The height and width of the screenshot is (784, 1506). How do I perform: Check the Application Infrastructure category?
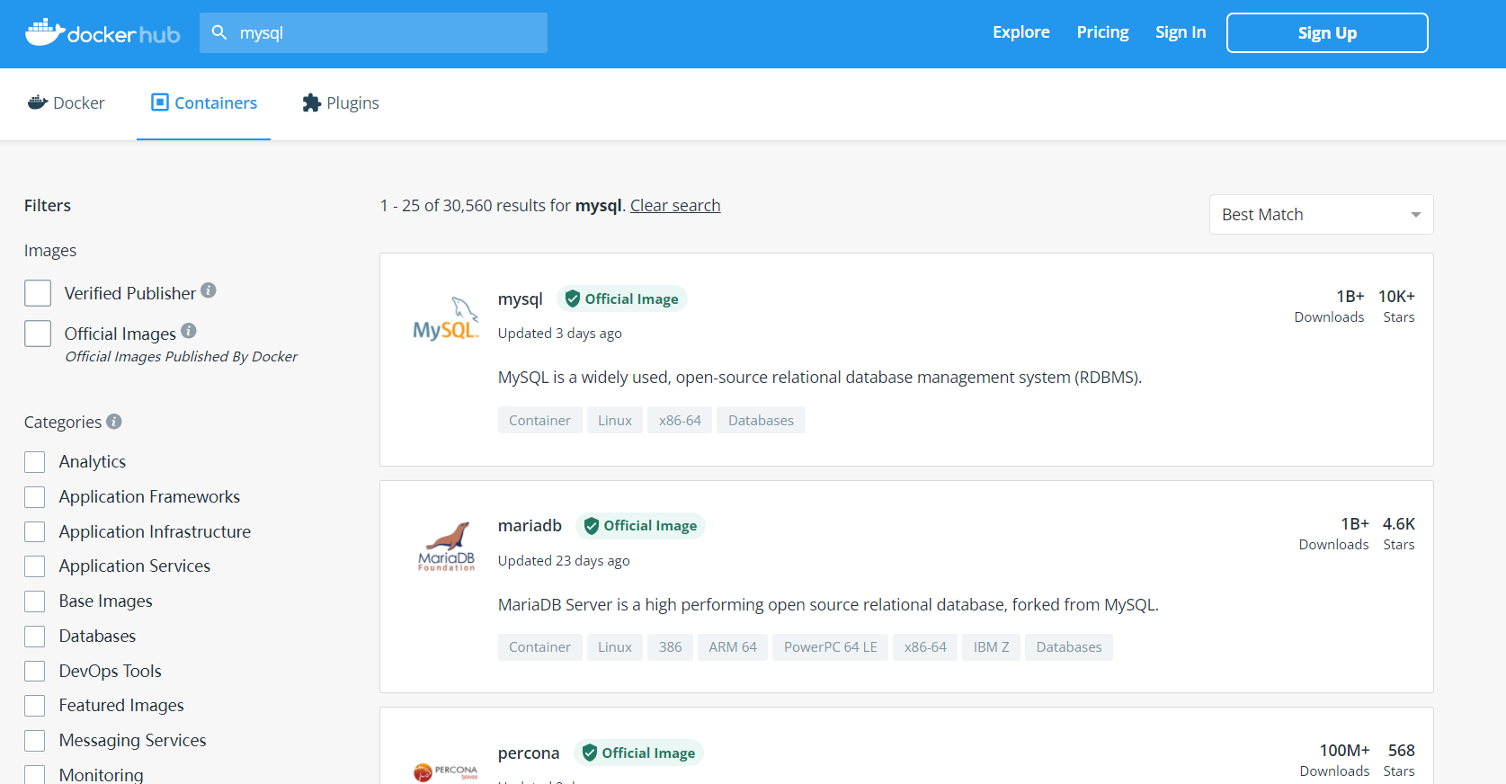34,532
